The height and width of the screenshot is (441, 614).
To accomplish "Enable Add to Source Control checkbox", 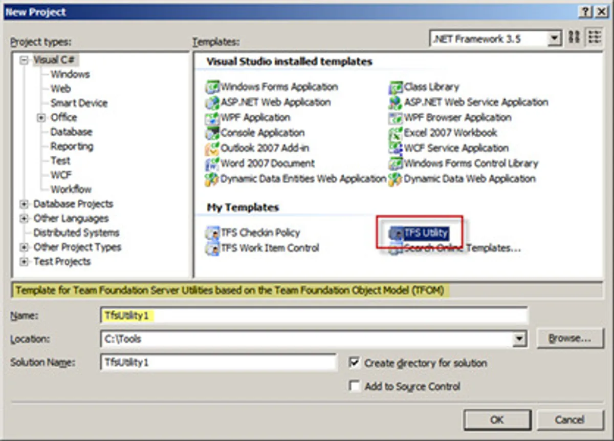I will click(x=355, y=386).
